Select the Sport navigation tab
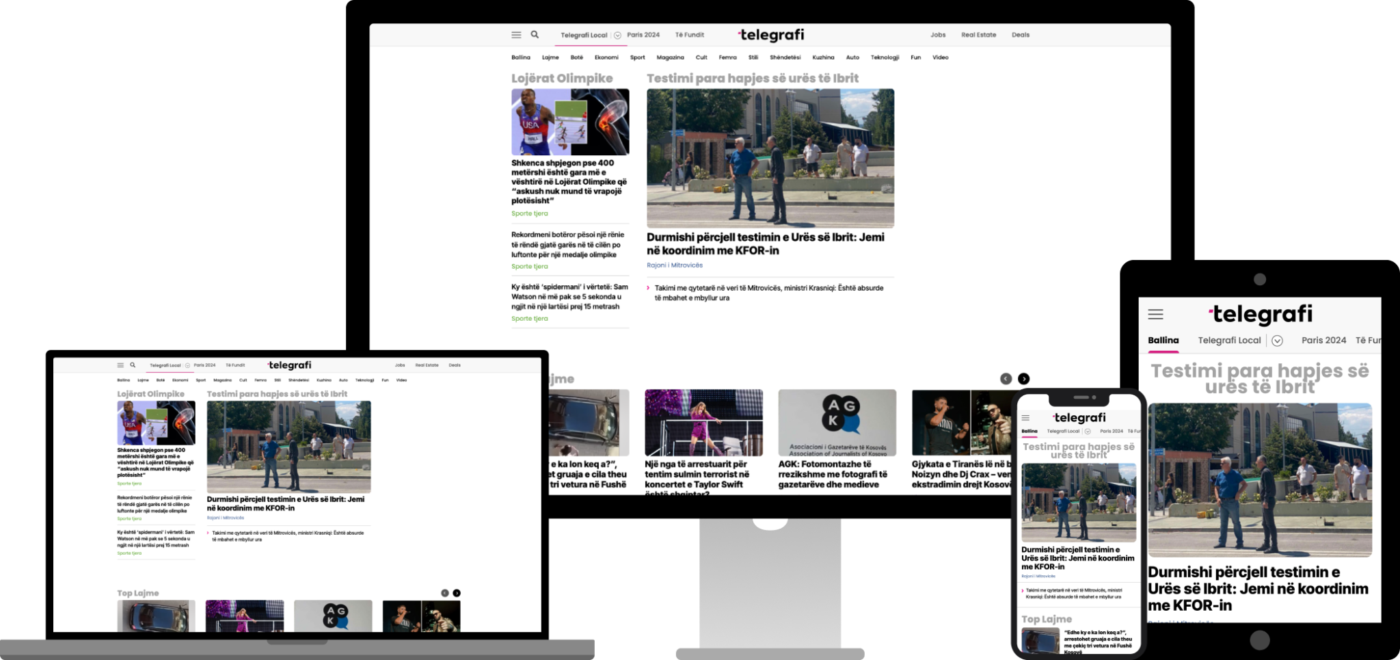Viewport: 1400px width, 660px height. coord(636,57)
